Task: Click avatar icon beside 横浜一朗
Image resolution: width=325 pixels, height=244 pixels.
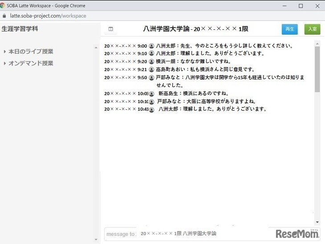Action: tap(151, 61)
